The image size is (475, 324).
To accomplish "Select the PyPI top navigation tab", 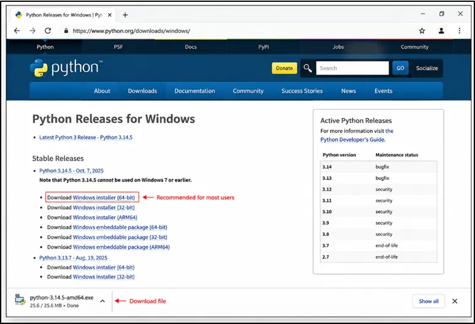I will tap(263, 47).
